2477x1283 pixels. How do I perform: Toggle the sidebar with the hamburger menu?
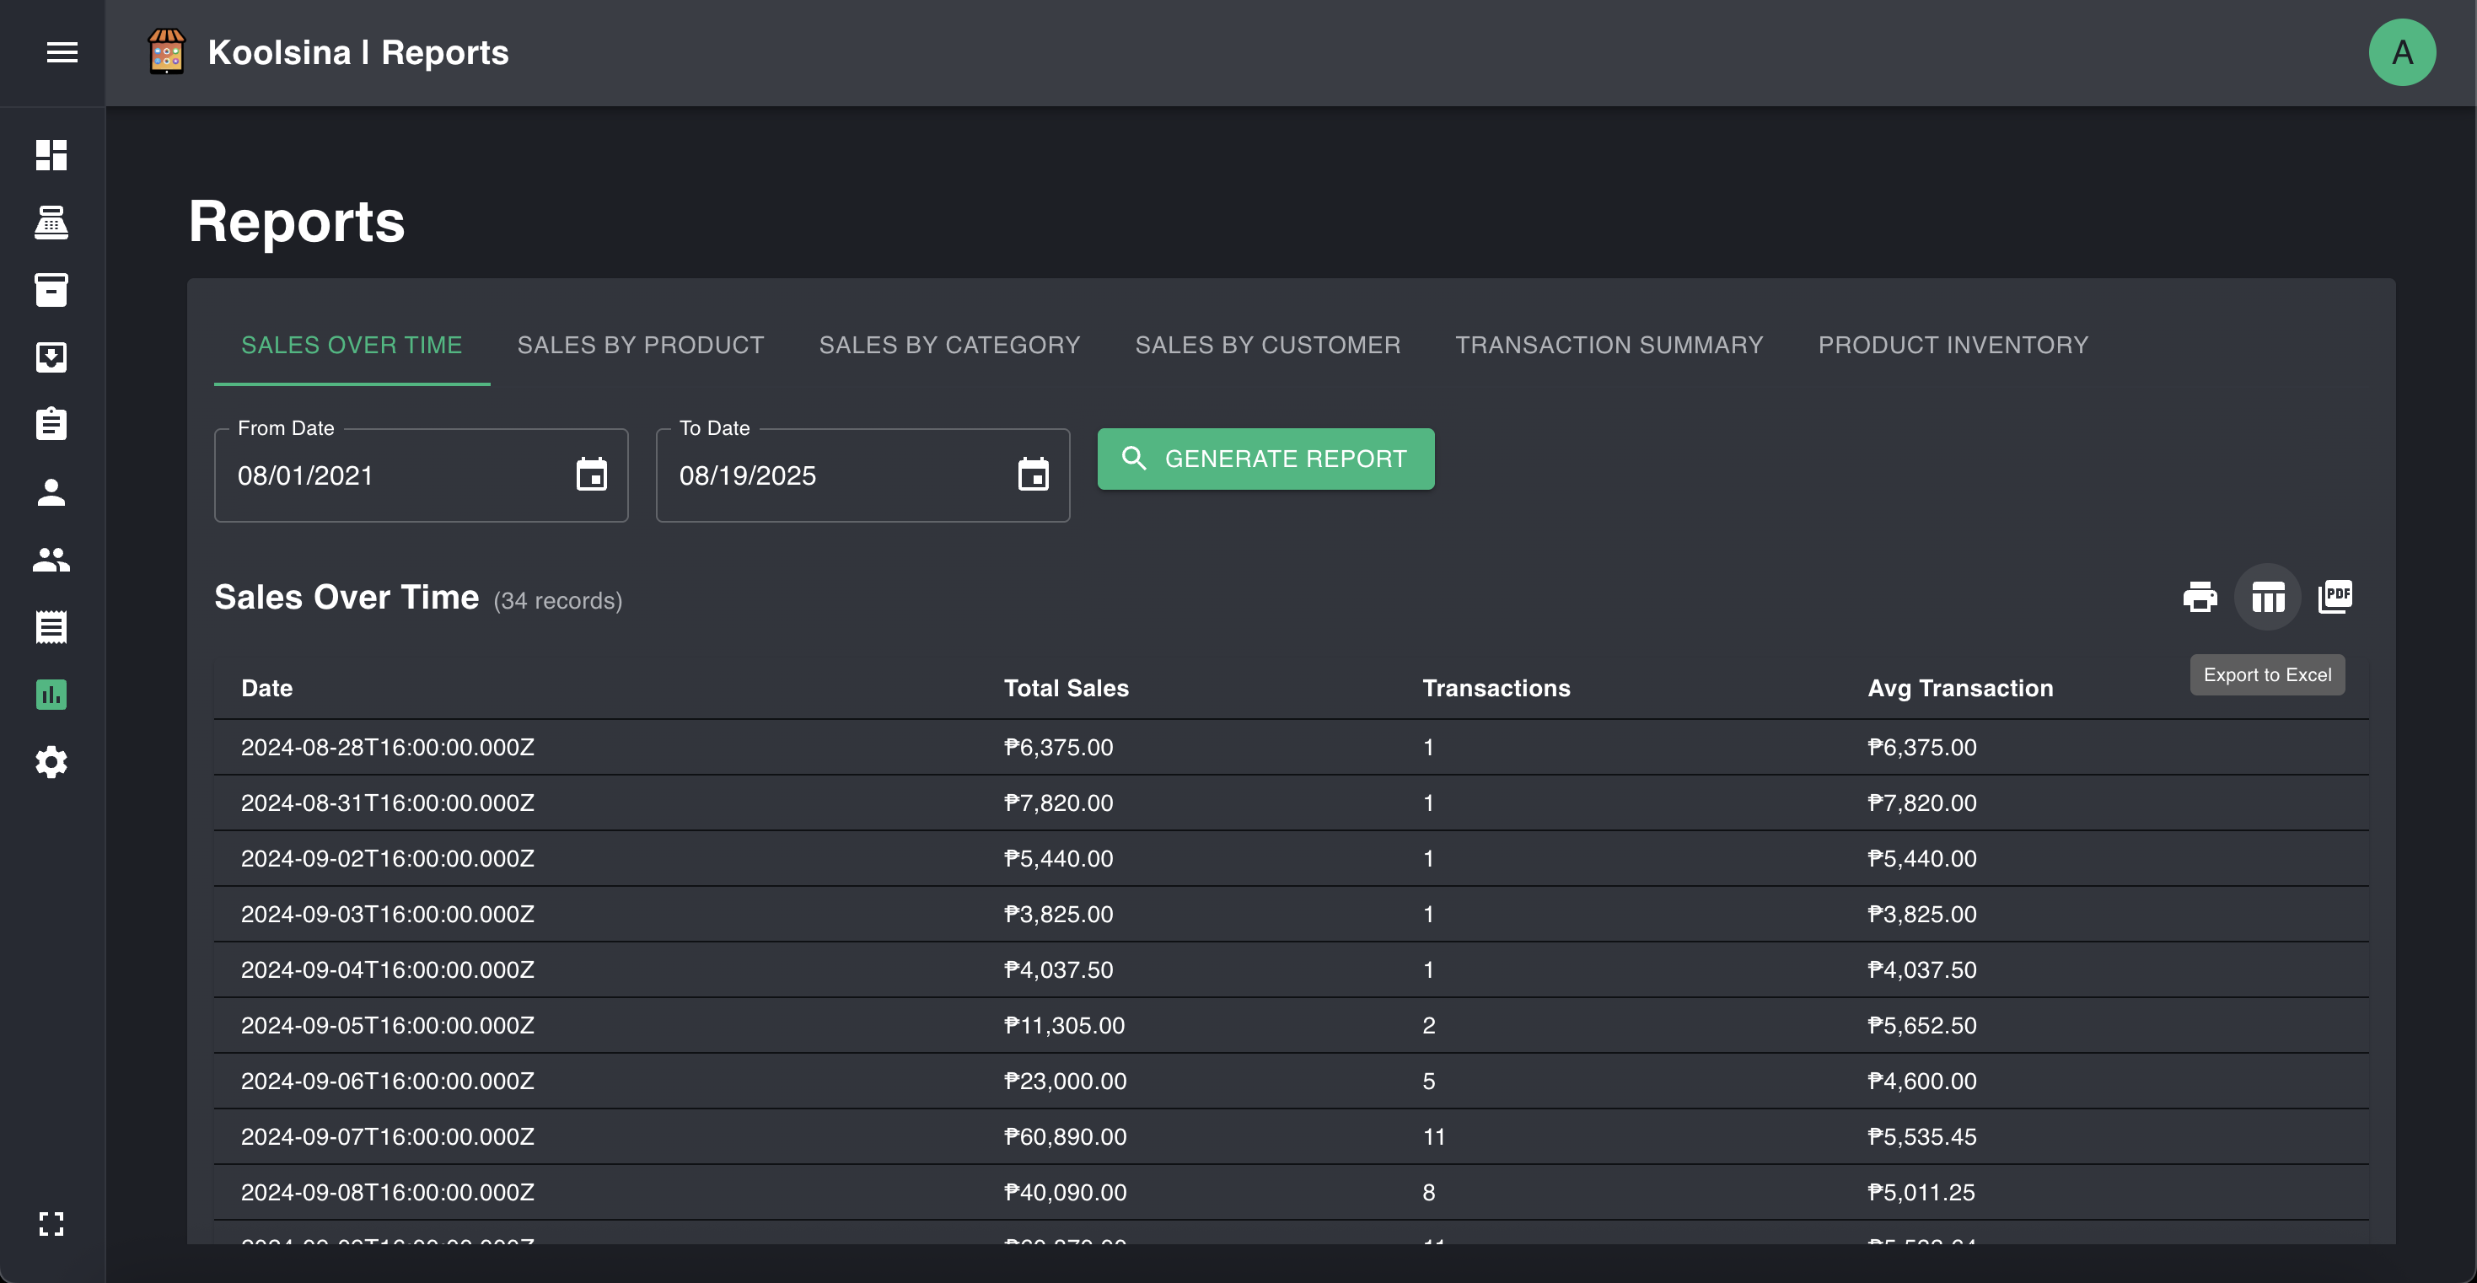tap(62, 52)
